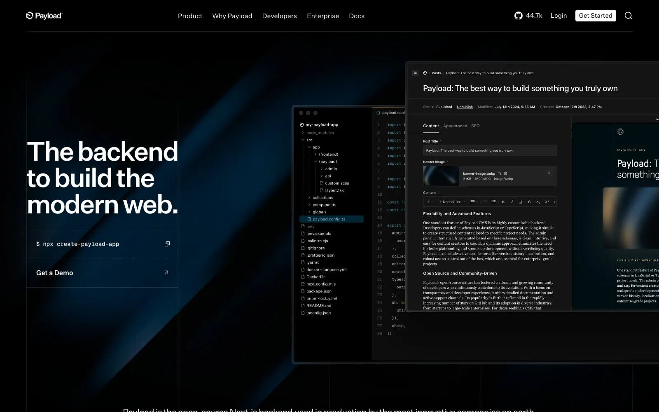Click the Posts breadcrumb
Viewport: 659px width, 412px height.
(x=436, y=73)
